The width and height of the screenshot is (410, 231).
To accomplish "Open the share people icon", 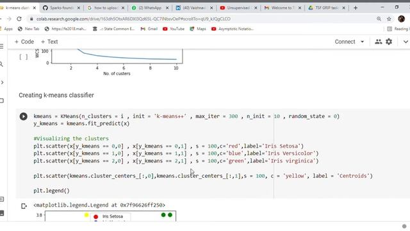I will (x=378, y=42).
